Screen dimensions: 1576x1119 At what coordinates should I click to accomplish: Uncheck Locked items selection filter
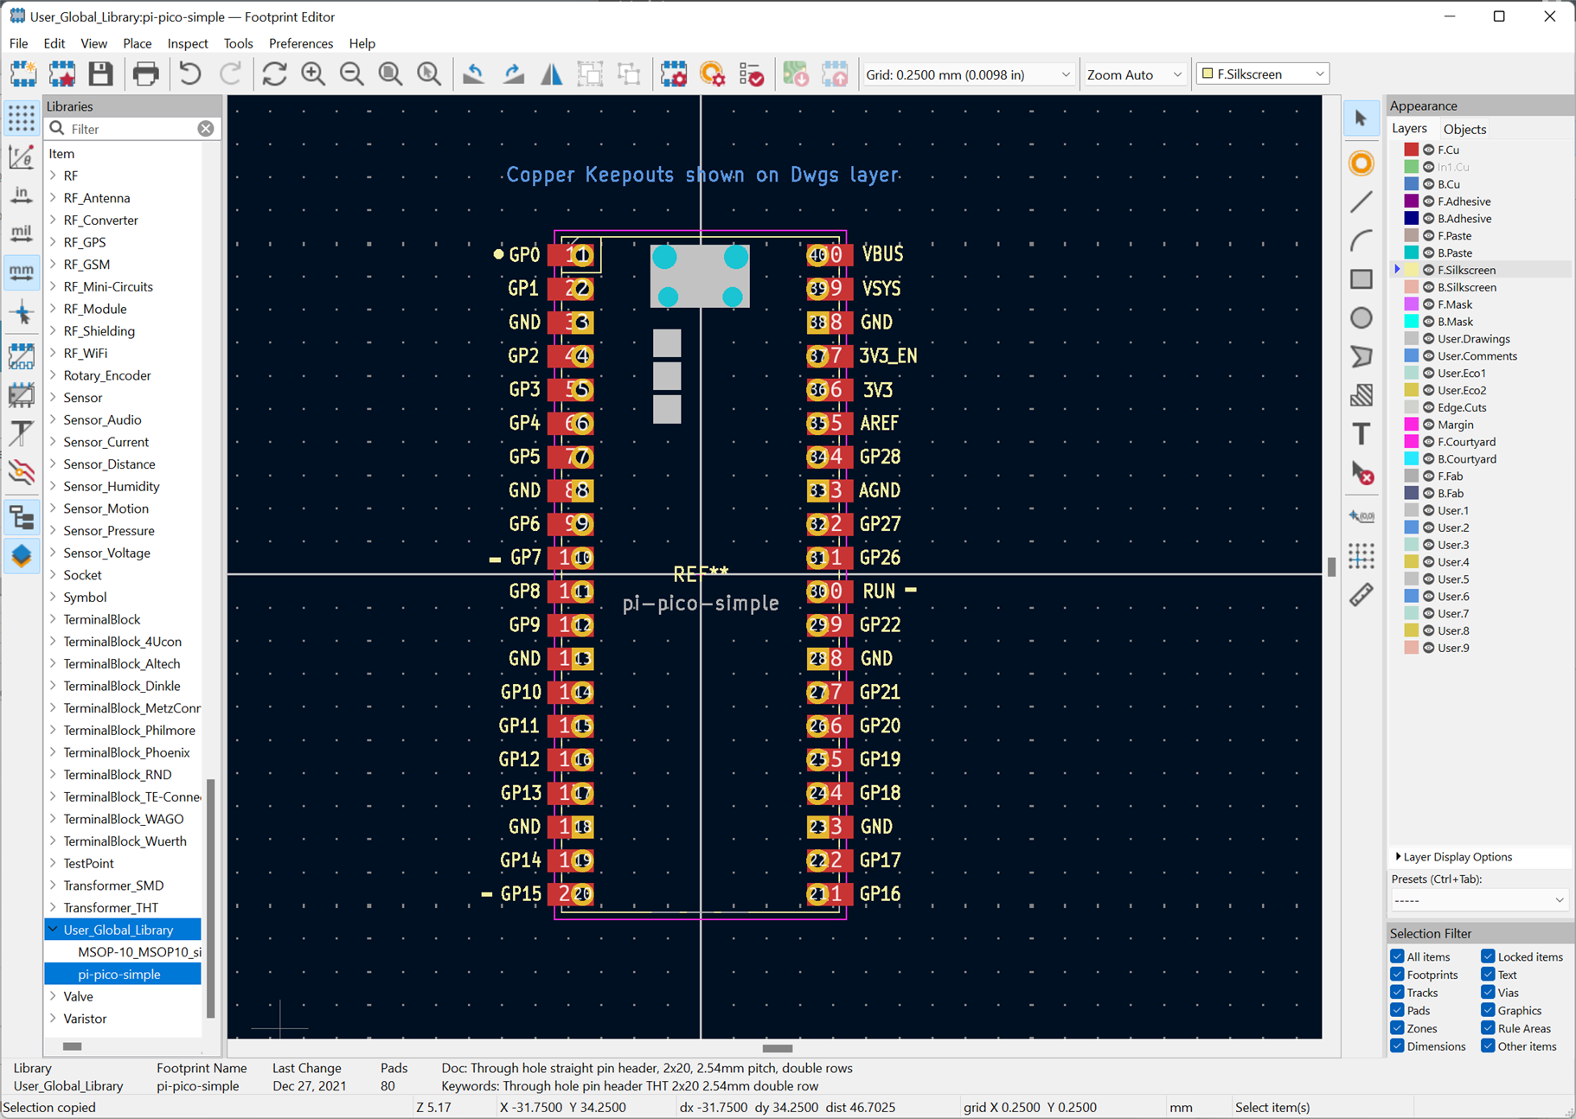point(1488,956)
